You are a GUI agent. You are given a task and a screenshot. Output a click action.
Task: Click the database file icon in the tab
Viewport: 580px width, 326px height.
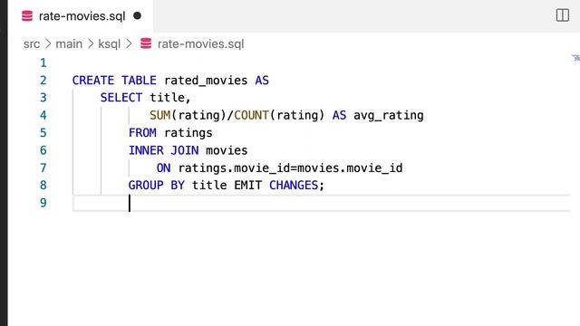[27, 16]
